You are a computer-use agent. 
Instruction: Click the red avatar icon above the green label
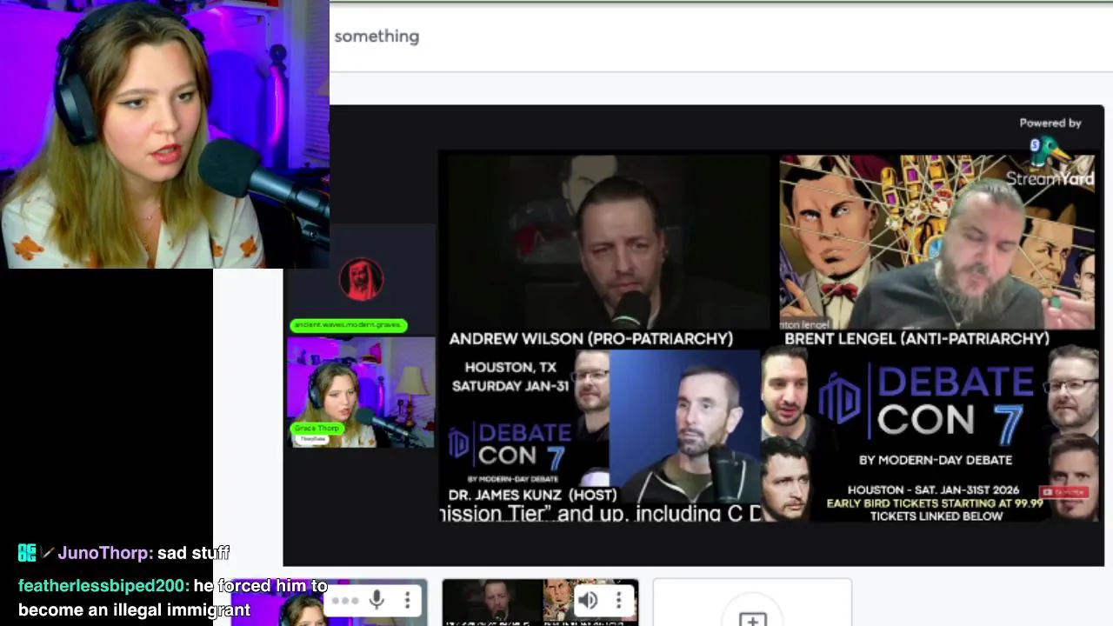pos(361,278)
